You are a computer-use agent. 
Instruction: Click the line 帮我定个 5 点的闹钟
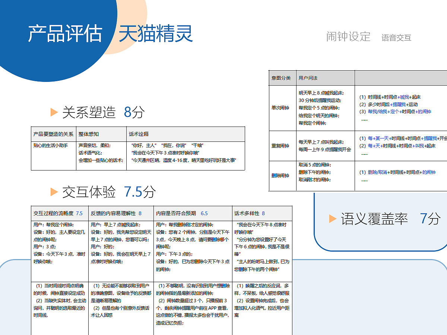(320, 108)
